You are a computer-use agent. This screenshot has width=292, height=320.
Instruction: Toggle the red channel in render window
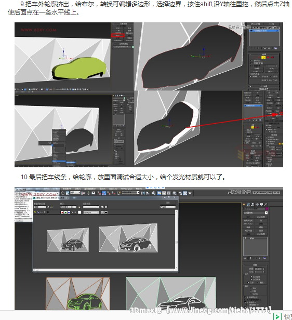[62, 212]
